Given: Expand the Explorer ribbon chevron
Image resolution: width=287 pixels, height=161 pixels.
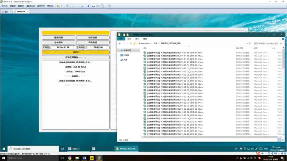Looking at the screenshot, I should [280, 39].
